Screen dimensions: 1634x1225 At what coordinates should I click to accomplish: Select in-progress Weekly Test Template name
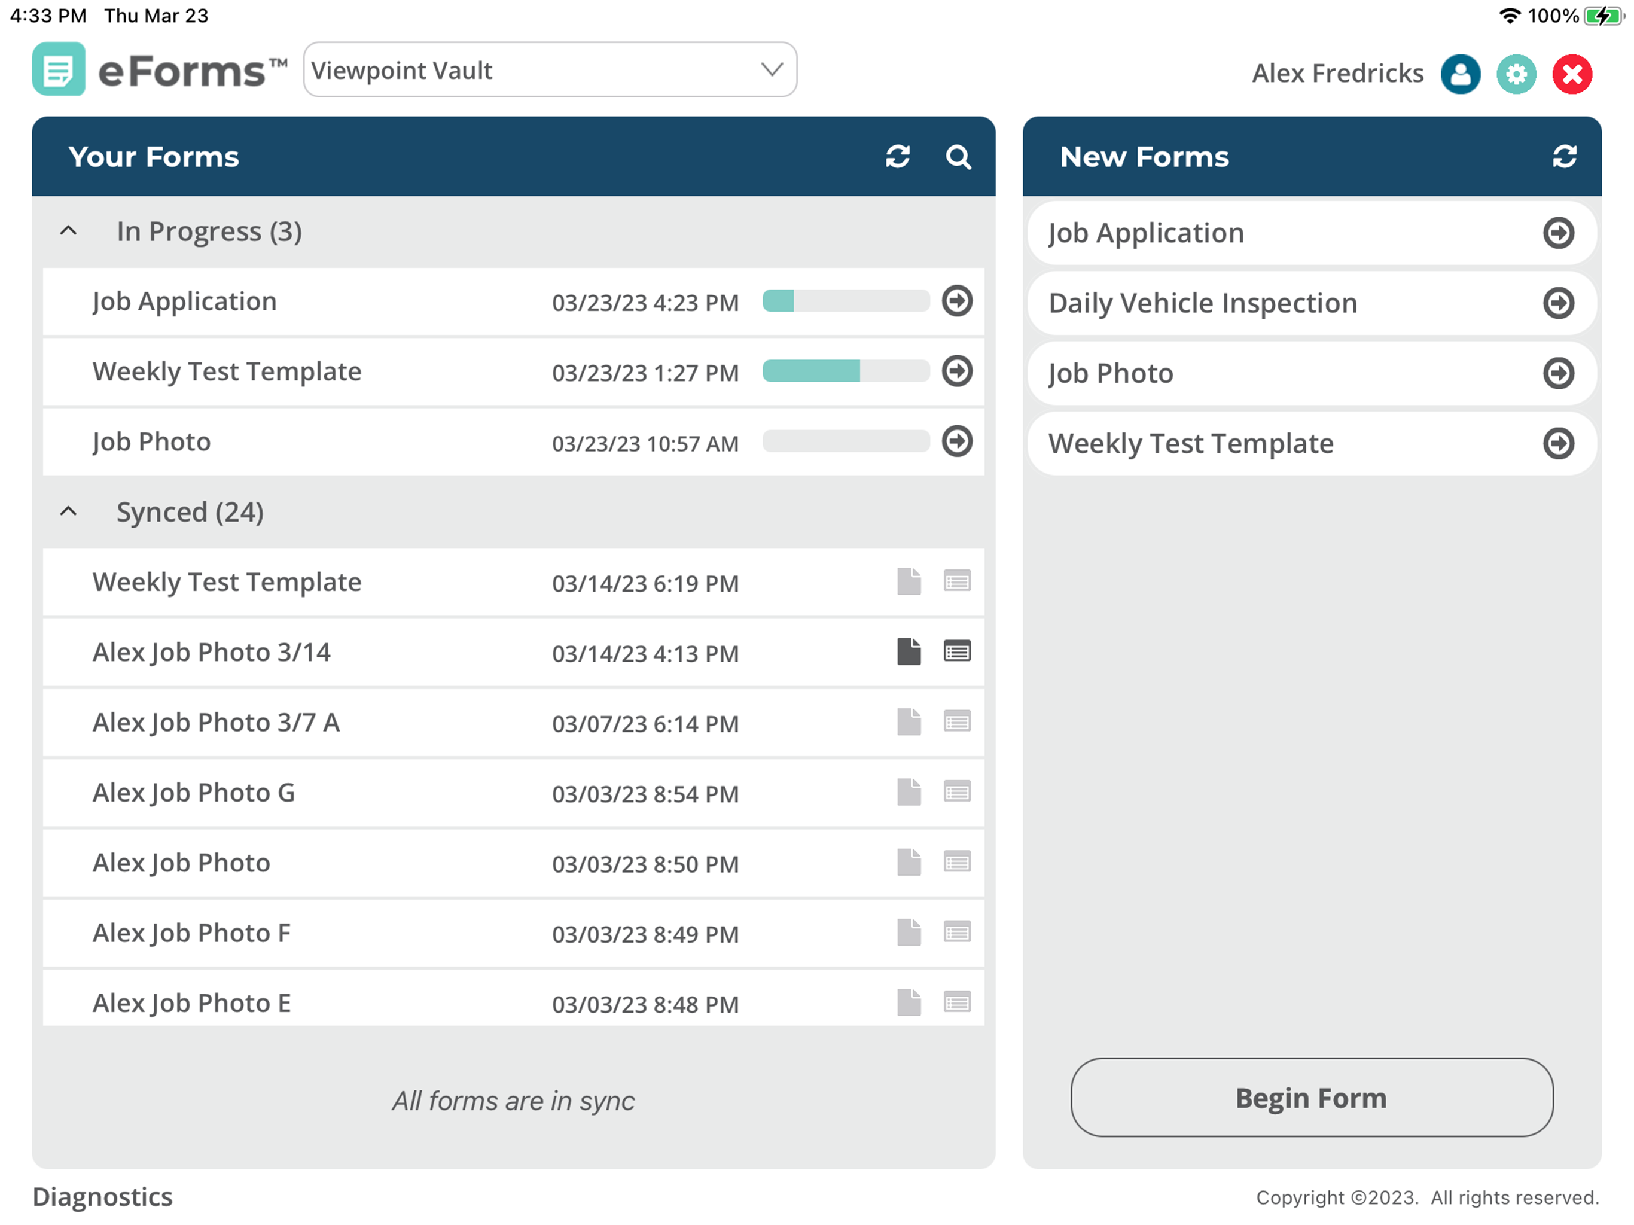tap(227, 371)
